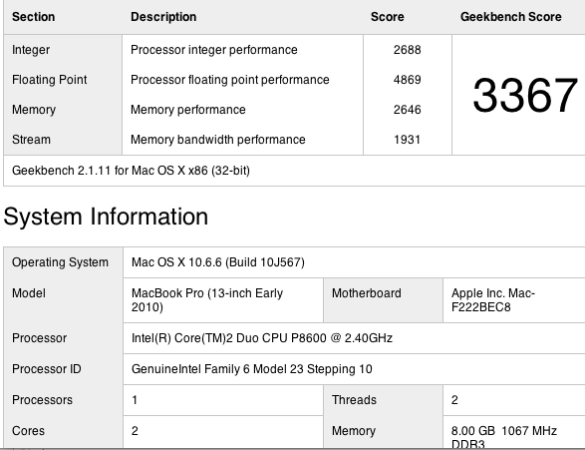Click the floating point score value 4869
The width and height of the screenshot is (585, 450).
(x=407, y=80)
